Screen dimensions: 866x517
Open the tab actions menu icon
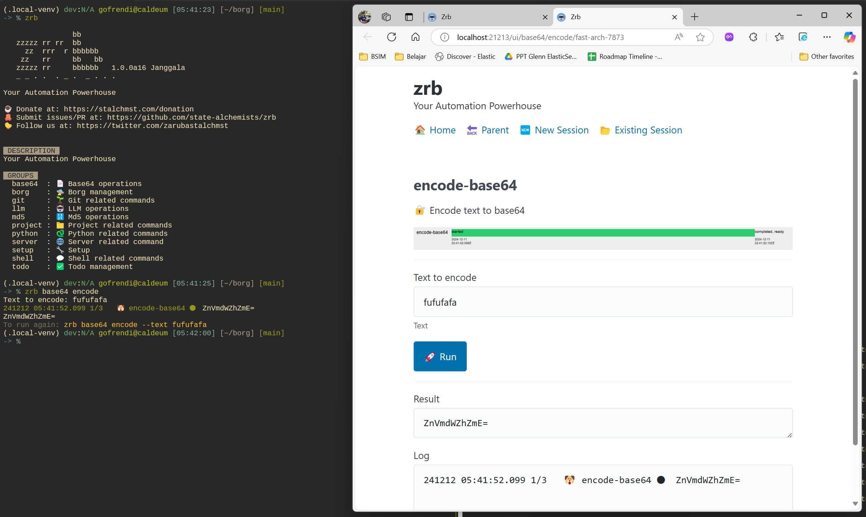point(409,17)
